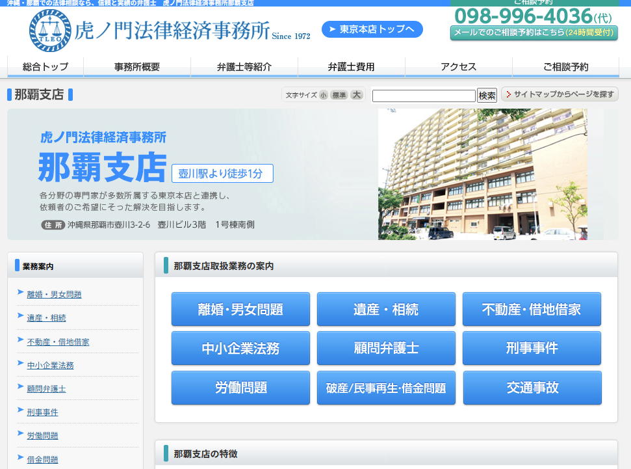Click the arrow icon beside 離婚・男女問題 sidebar link
This screenshot has height=469, width=631.
(21, 293)
